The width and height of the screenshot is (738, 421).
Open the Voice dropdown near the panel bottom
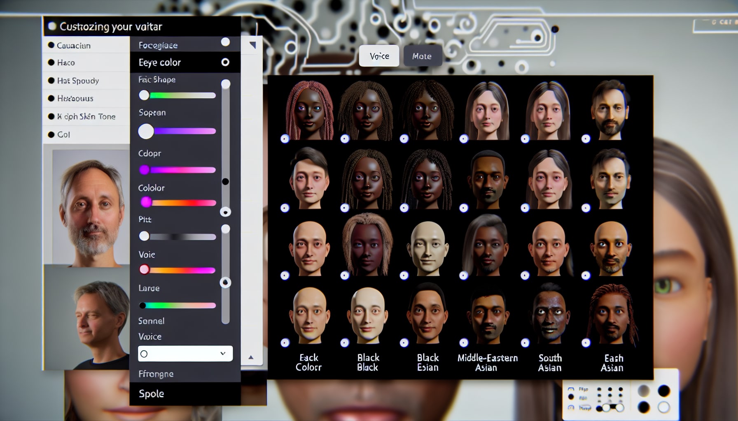(x=185, y=353)
